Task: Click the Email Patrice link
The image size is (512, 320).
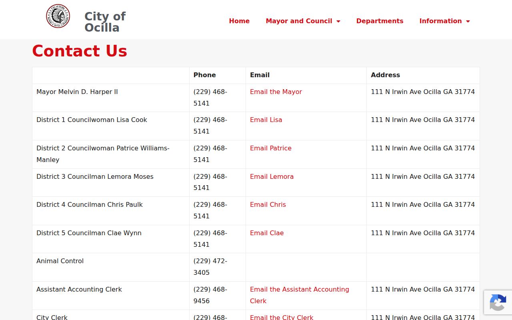Action: click(271, 148)
